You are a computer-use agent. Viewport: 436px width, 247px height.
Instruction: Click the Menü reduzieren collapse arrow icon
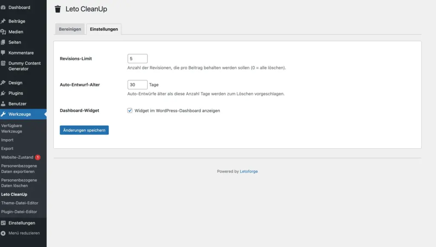(3, 233)
